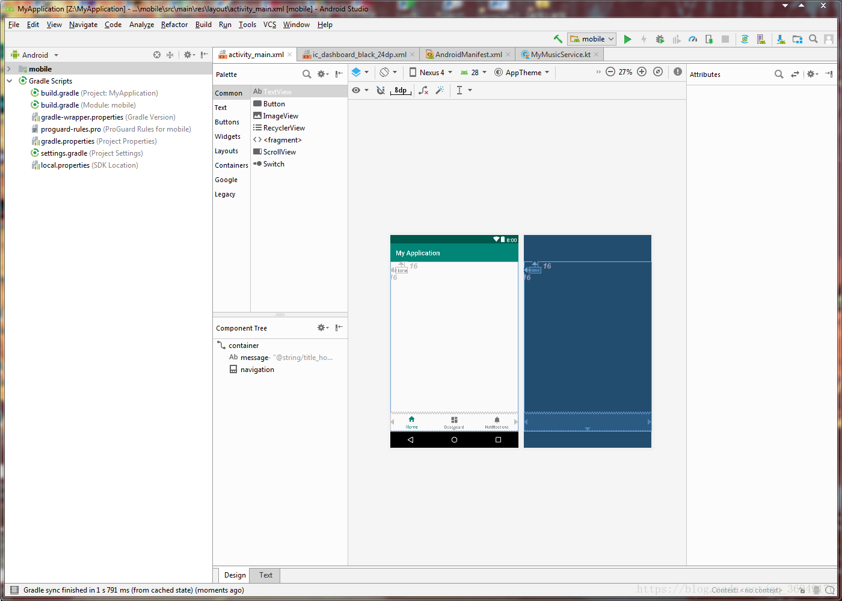Switch to AndroidManifest.xml tab
The width and height of the screenshot is (842, 601).
pyautogui.click(x=468, y=55)
